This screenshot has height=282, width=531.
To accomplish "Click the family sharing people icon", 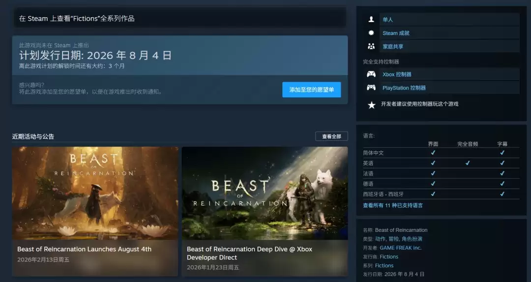I will 371,46.
